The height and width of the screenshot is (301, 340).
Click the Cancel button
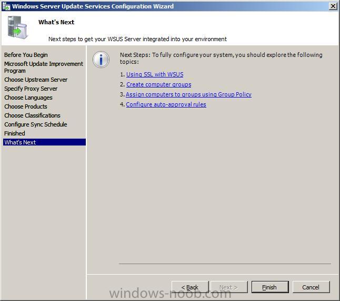[311, 287]
